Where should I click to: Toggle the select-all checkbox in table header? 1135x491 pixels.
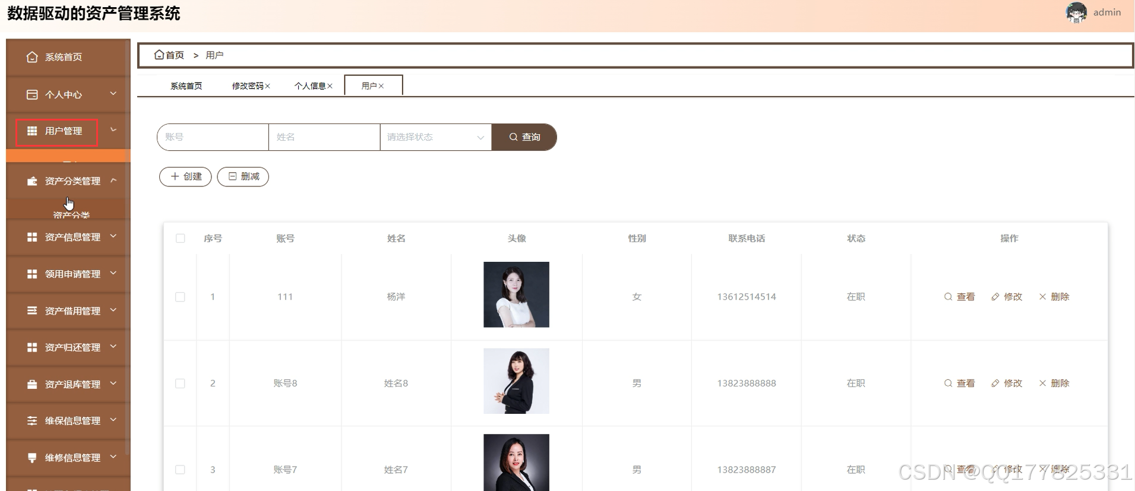pos(181,238)
